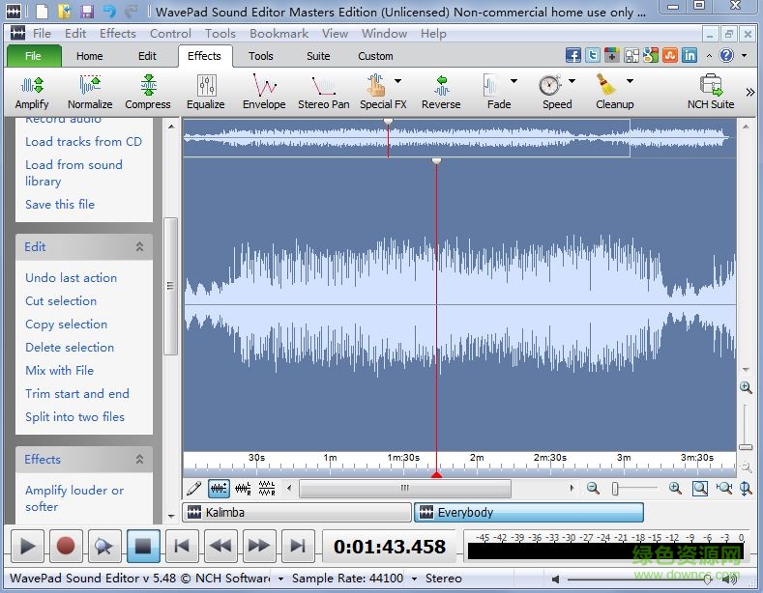Switch to the Custom ribbon tab
The width and height of the screenshot is (763, 593).
[375, 56]
